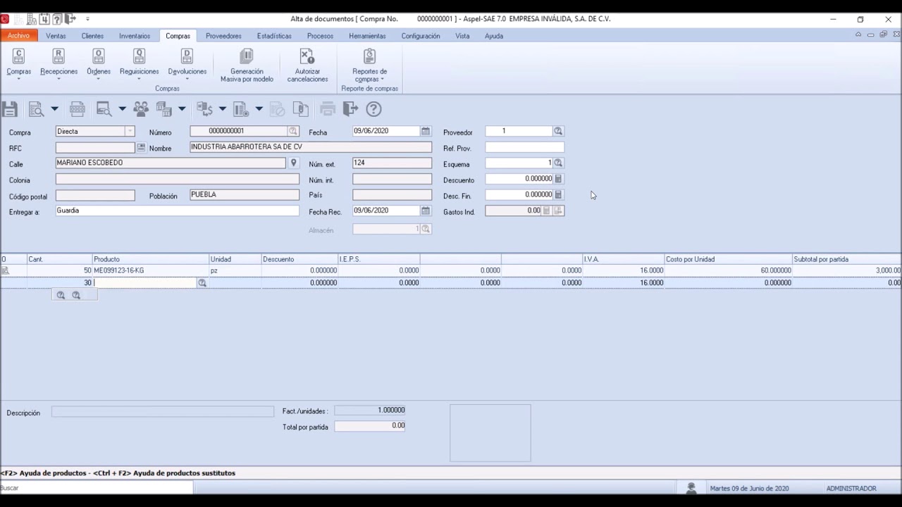Expand the Compra type combo box showing Directa
Screen dimensions: 902x507
(130, 132)
